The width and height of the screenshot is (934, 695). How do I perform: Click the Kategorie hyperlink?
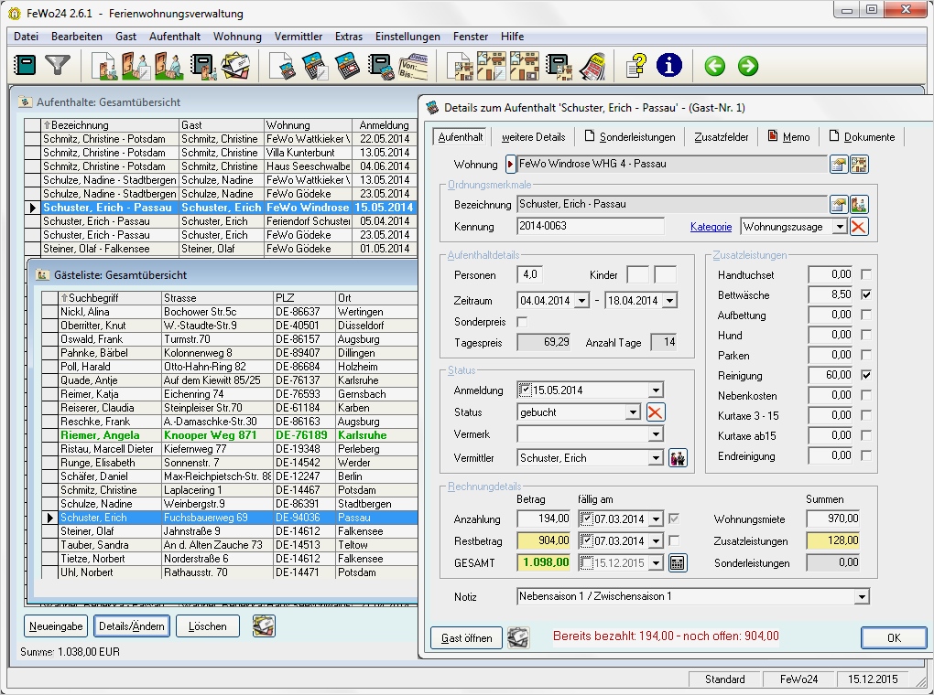tap(711, 227)
